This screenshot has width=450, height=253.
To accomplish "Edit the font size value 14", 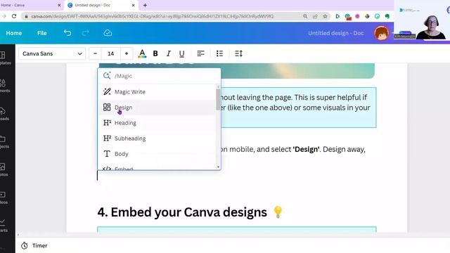I will tap(111, 53).
